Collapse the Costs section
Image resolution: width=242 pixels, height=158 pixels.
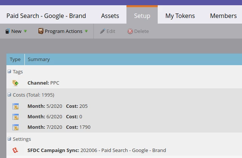coord(9,95)
